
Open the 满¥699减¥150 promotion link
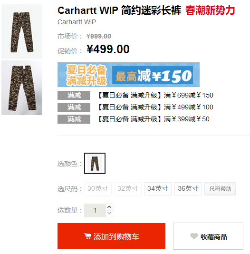click(x=156, y=95)
